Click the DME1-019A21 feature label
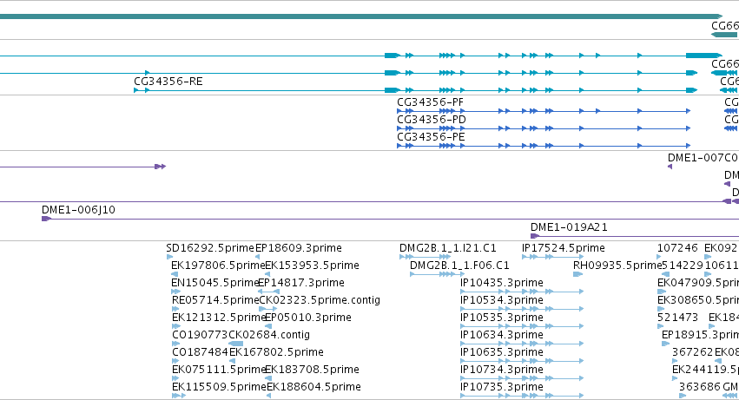This screenshot has width=739, height=400. pos(569,227)
